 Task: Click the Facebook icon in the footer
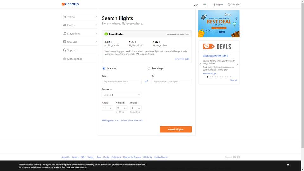click(x=235, y=157)
